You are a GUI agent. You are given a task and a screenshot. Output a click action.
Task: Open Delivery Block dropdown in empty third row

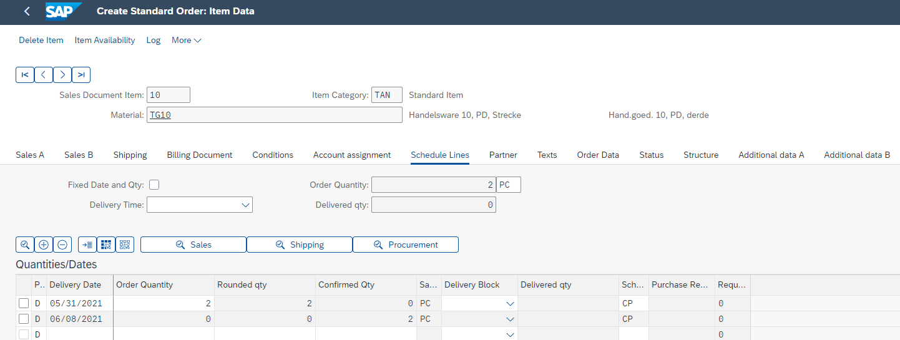(510, 334)
